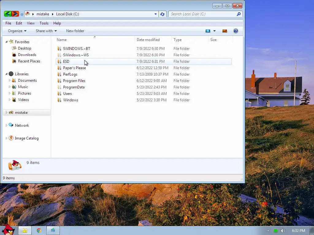This screenshot has width=314, height=235.
Task: Click the $Windows.~WS folder icon
Action: click(x=59, y=55)
